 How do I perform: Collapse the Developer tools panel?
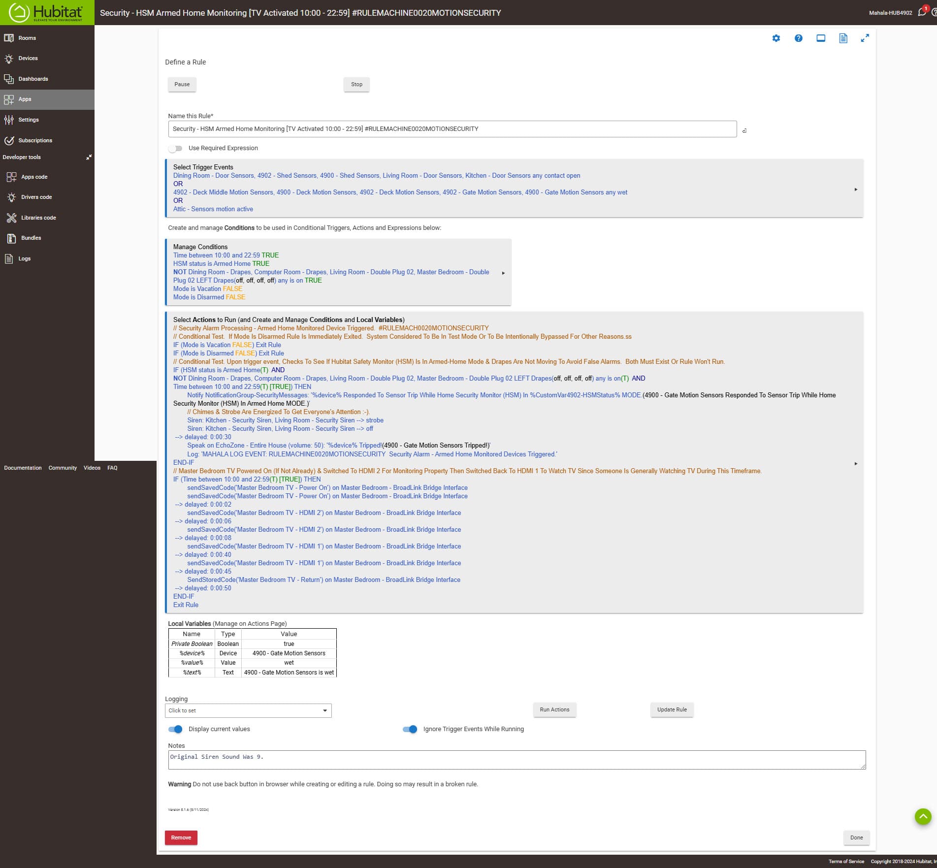point(89,157)
